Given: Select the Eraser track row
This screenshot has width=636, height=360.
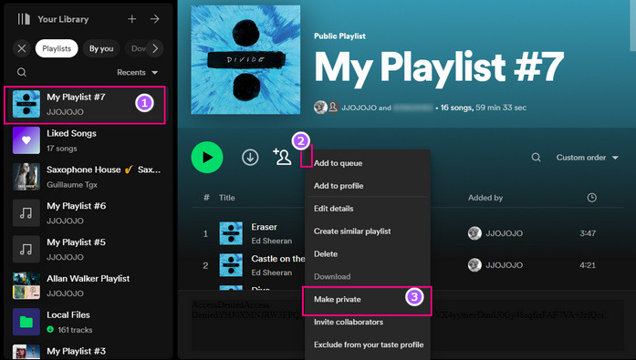Looking at the screenshot, I should (408, 233).
